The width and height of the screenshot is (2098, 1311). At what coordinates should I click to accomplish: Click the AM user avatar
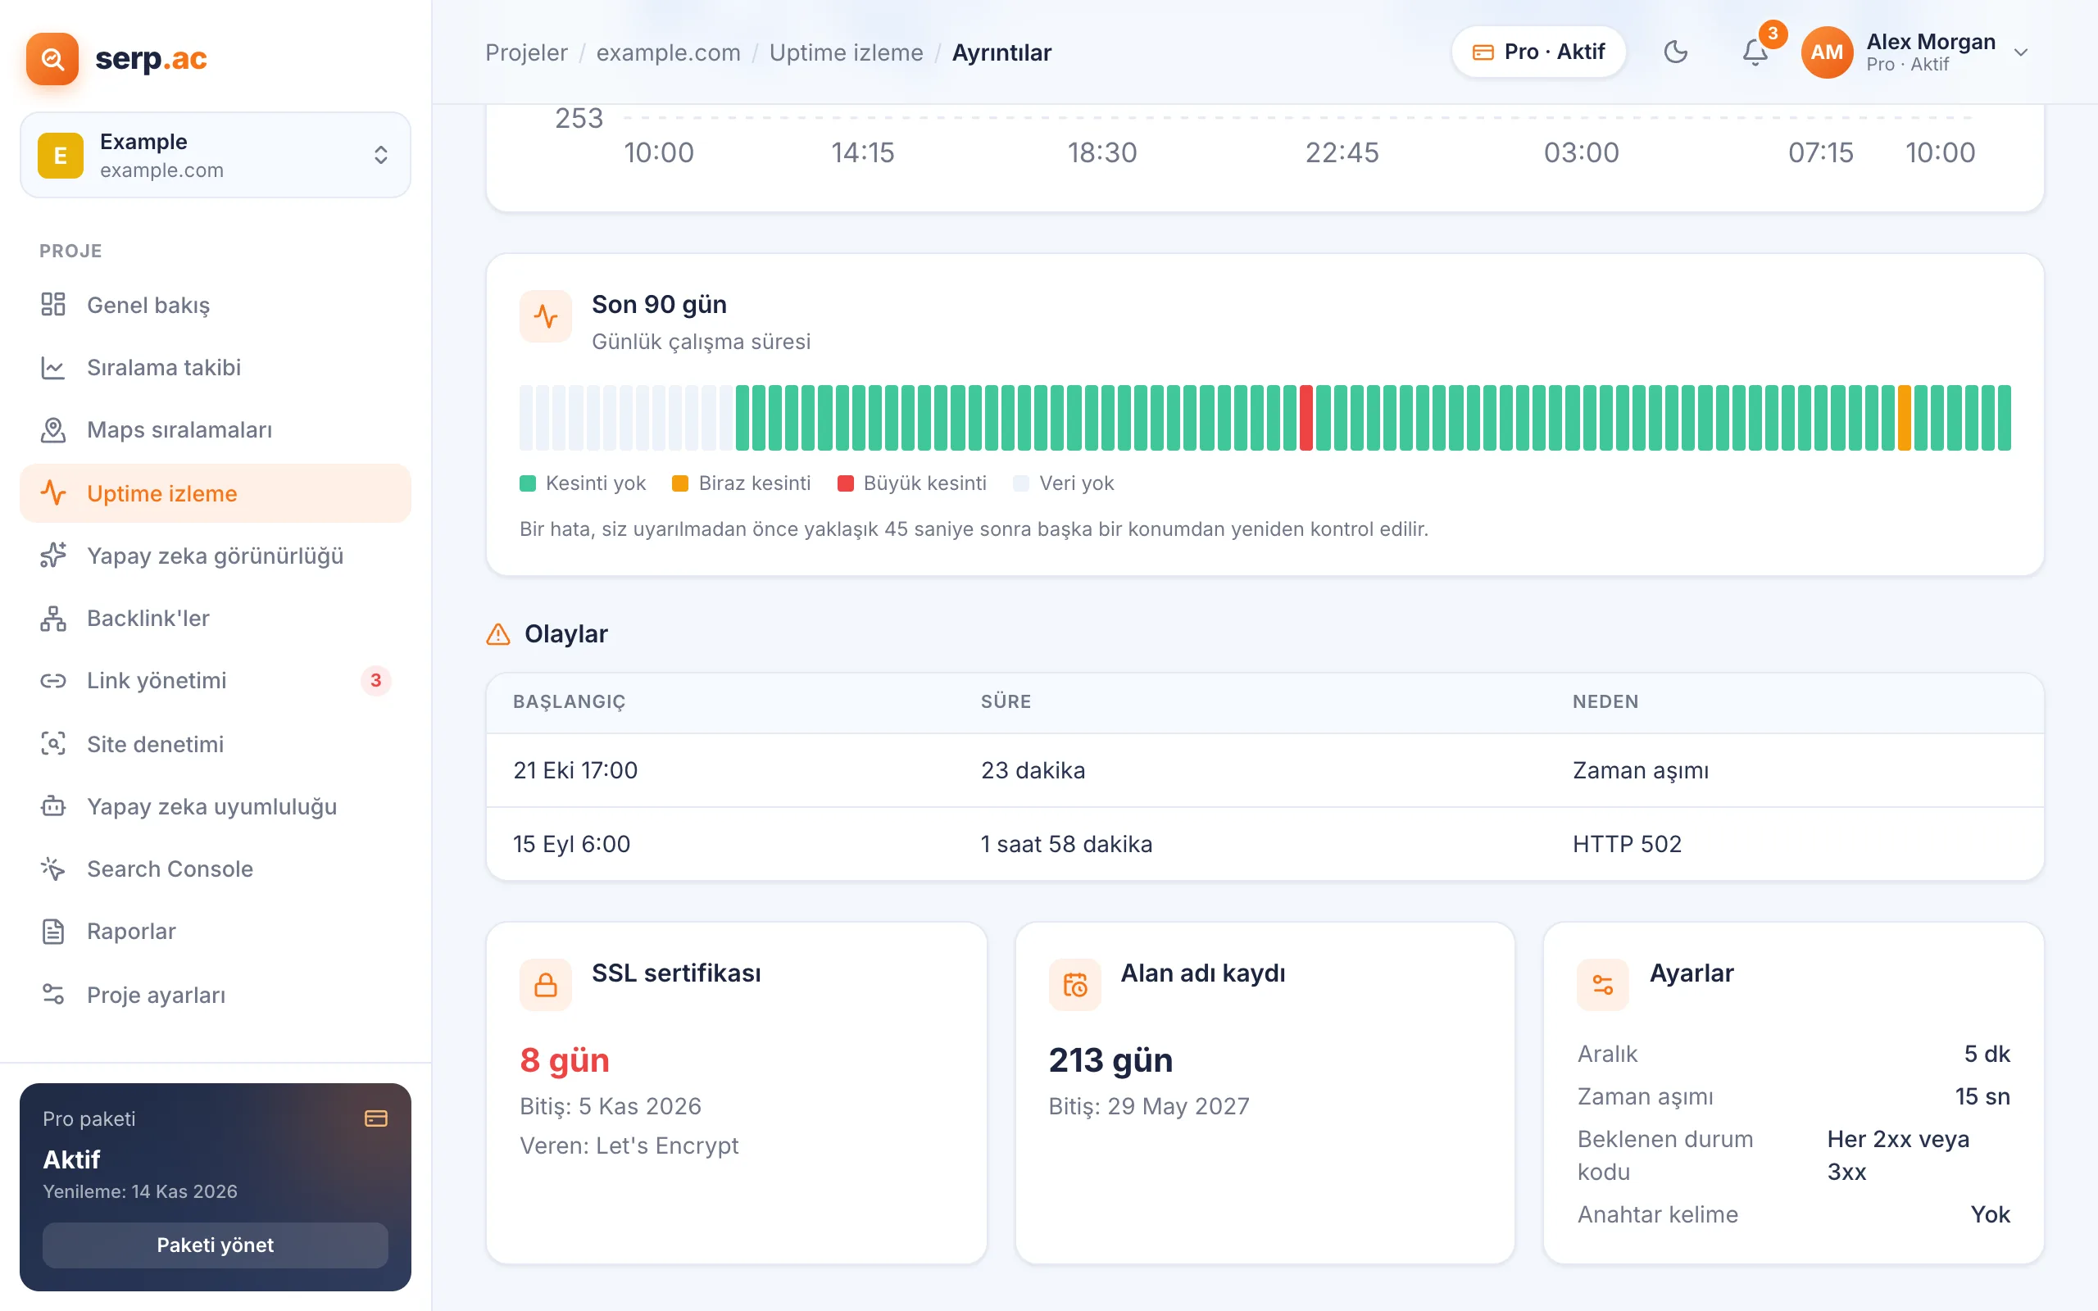(1827, 53)
